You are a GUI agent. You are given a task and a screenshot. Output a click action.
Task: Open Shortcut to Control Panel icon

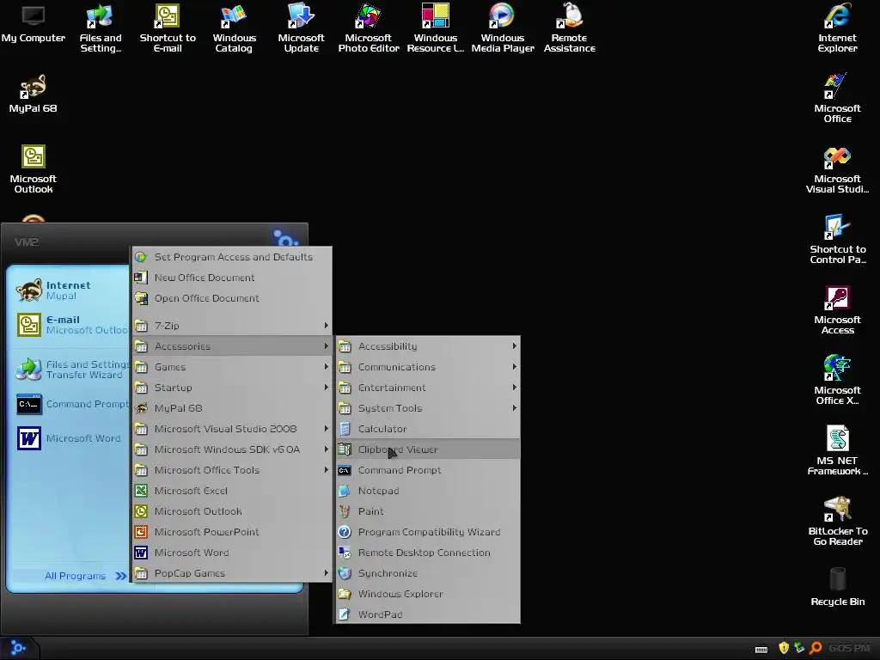tap(837, 240)
